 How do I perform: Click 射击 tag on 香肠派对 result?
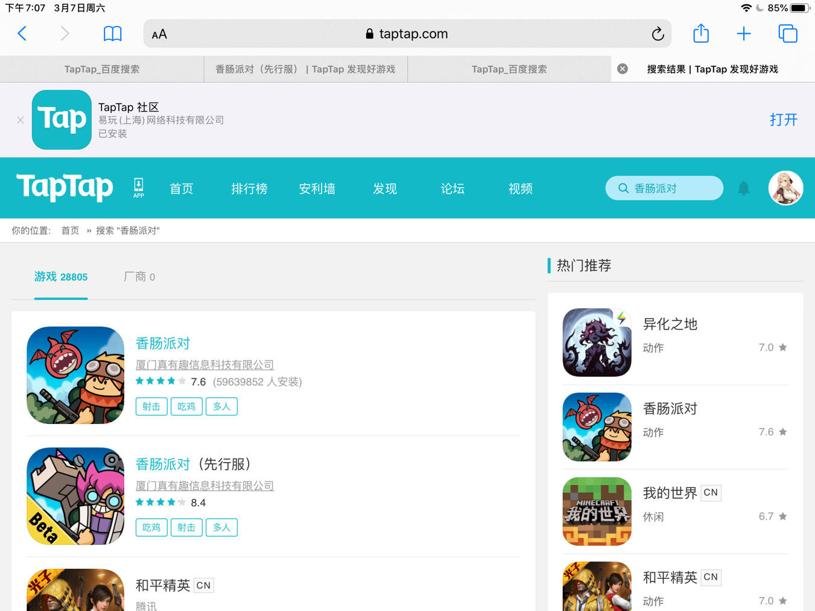click(x=151, y=407)
